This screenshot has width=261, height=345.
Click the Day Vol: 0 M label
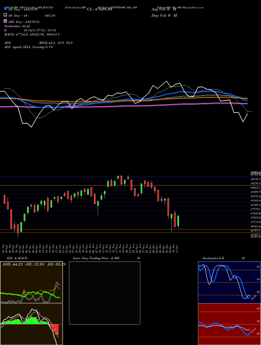coord(164,16)
